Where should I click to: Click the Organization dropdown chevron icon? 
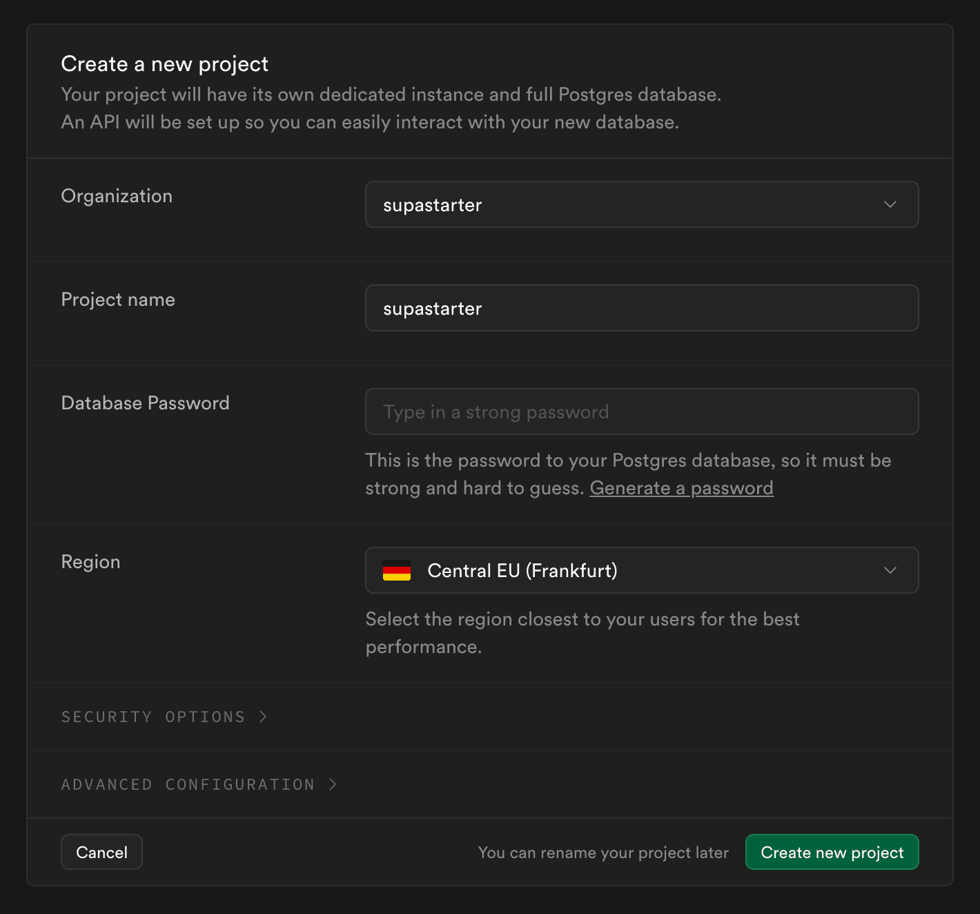(890, 204)
